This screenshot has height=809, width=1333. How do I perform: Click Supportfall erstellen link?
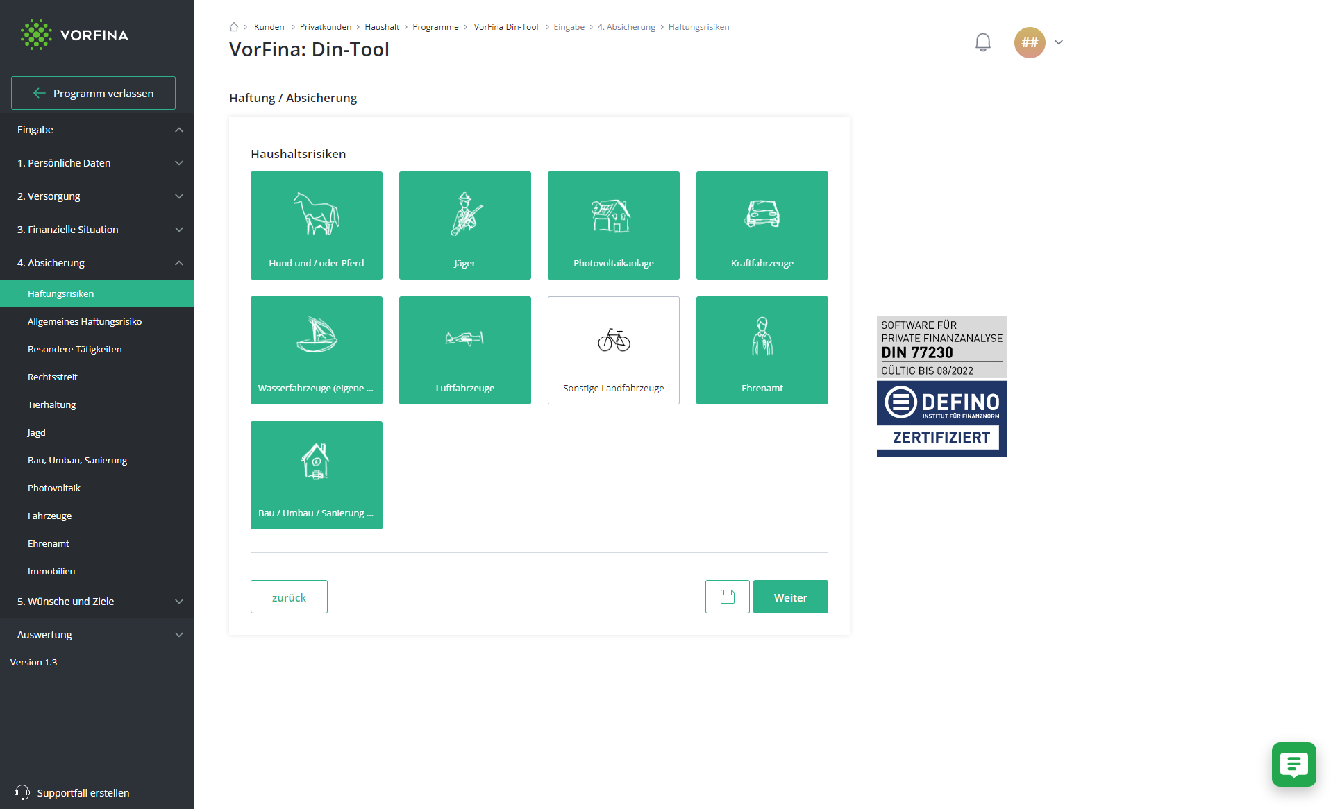83,792
